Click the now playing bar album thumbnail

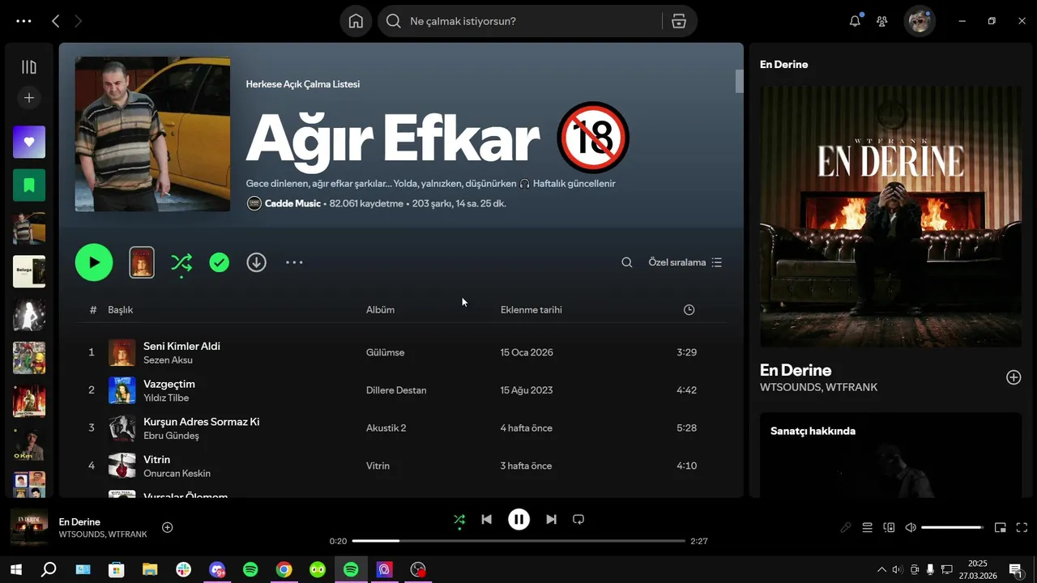(29, 527)
